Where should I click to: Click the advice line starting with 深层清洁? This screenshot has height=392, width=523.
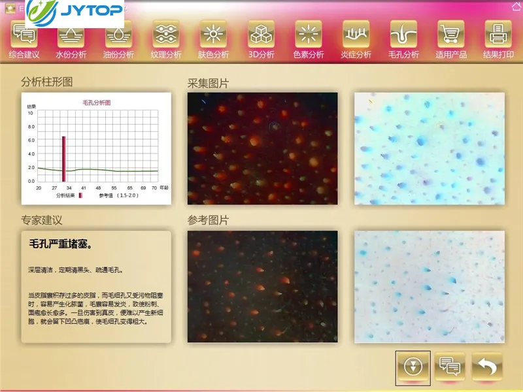[76, 270]
